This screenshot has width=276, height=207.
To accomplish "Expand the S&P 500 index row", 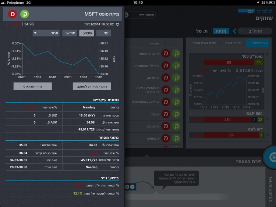I will pyautogui.click(x=267, y=119).
